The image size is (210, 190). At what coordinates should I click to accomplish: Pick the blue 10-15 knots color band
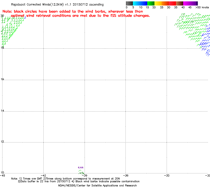click(144, 3)
